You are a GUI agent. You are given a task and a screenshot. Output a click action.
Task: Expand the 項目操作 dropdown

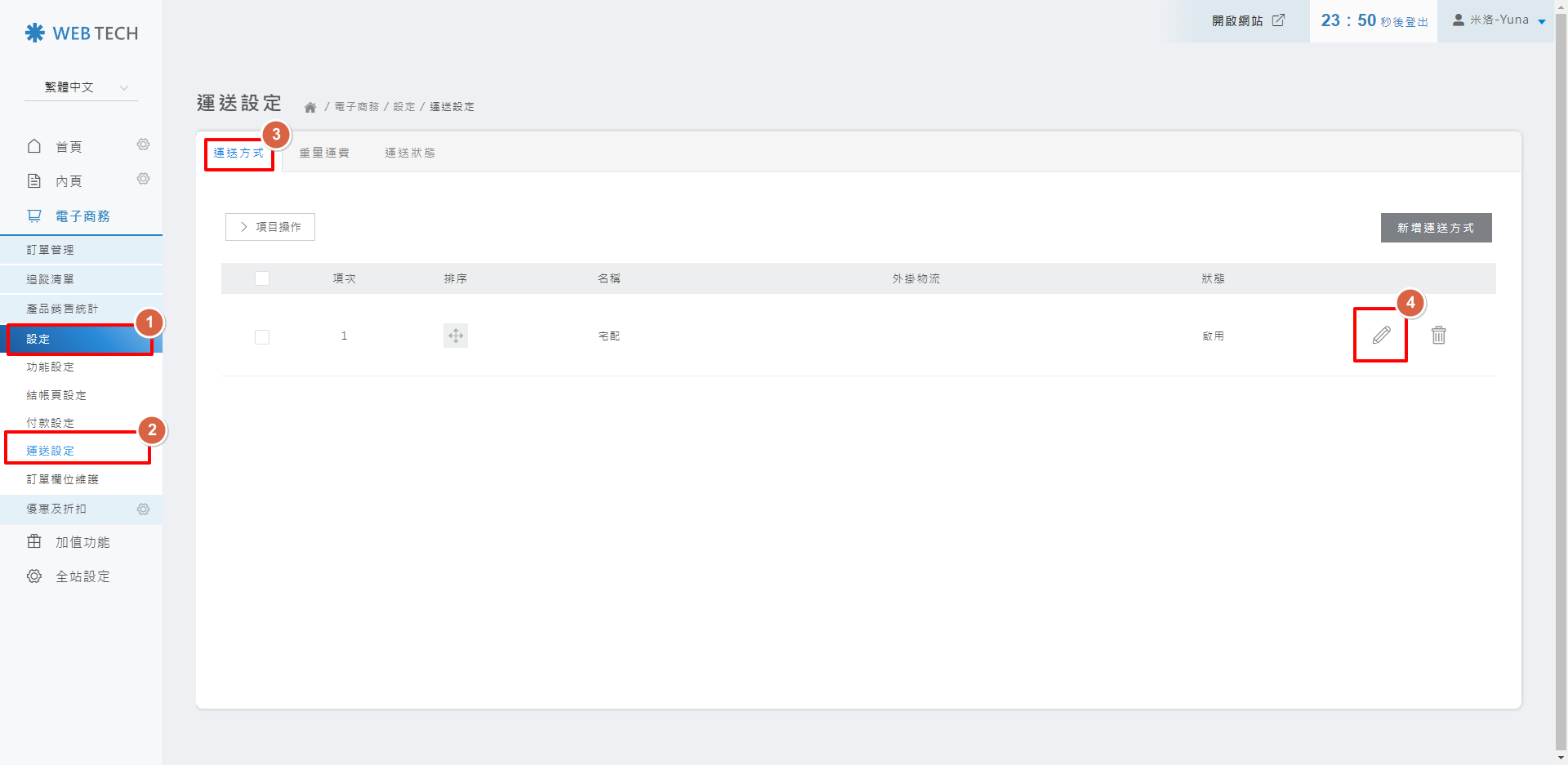270,227
